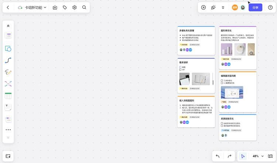Open the screenshot image in 编辑器改版四期 card
This screenshot has height=163, width=277.
(x=232, y=92)
